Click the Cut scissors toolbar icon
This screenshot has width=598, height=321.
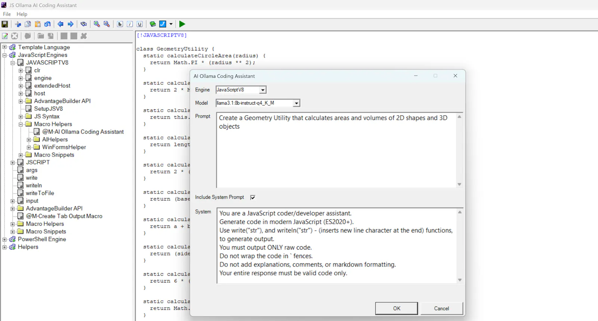[18, 24]
